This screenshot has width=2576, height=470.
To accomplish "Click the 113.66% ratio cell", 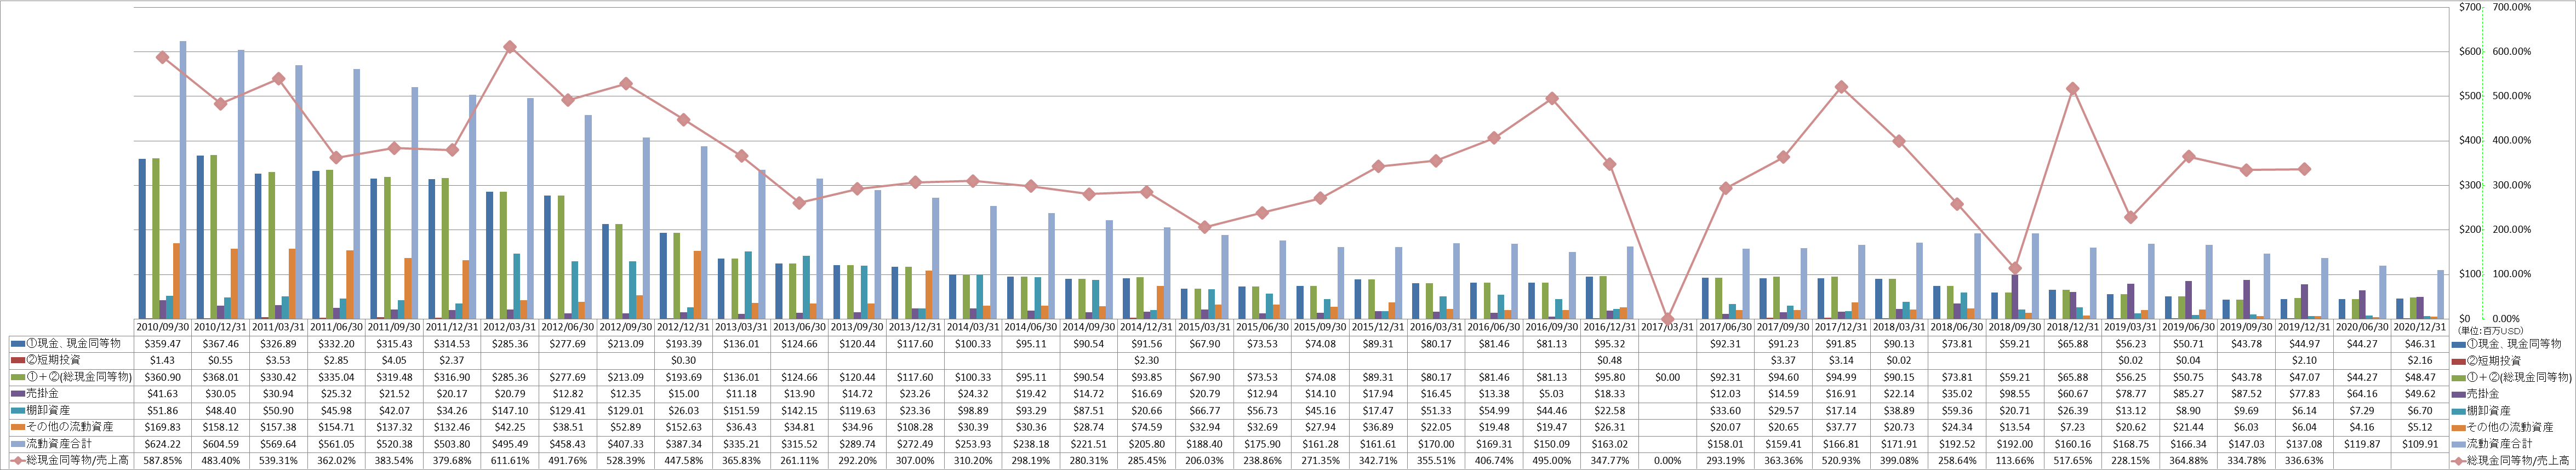I will [x=2015, y=461].
